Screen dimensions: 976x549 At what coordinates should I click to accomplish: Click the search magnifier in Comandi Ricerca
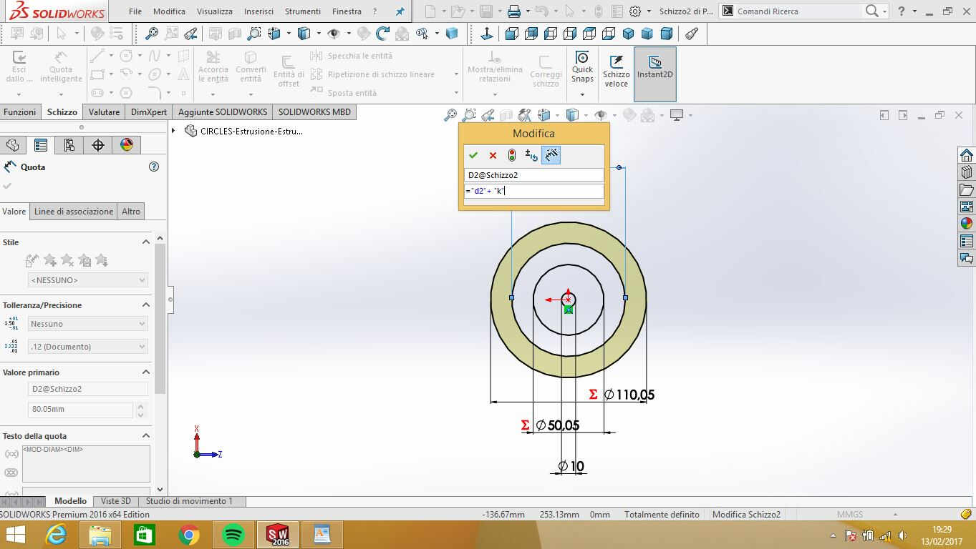(871, 11)
